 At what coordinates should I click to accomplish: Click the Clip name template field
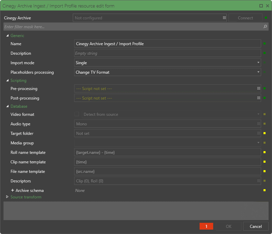(x=167, y=162)
